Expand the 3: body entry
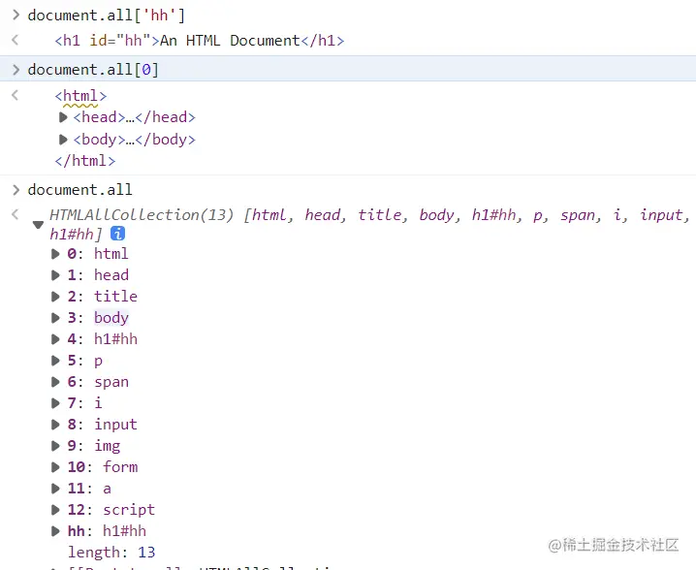696x570 pixels. point(55,318)
